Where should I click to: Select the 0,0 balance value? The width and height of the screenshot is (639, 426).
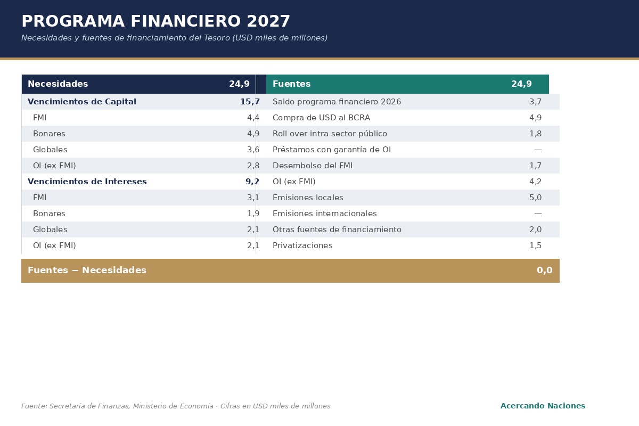coord(544,271)
